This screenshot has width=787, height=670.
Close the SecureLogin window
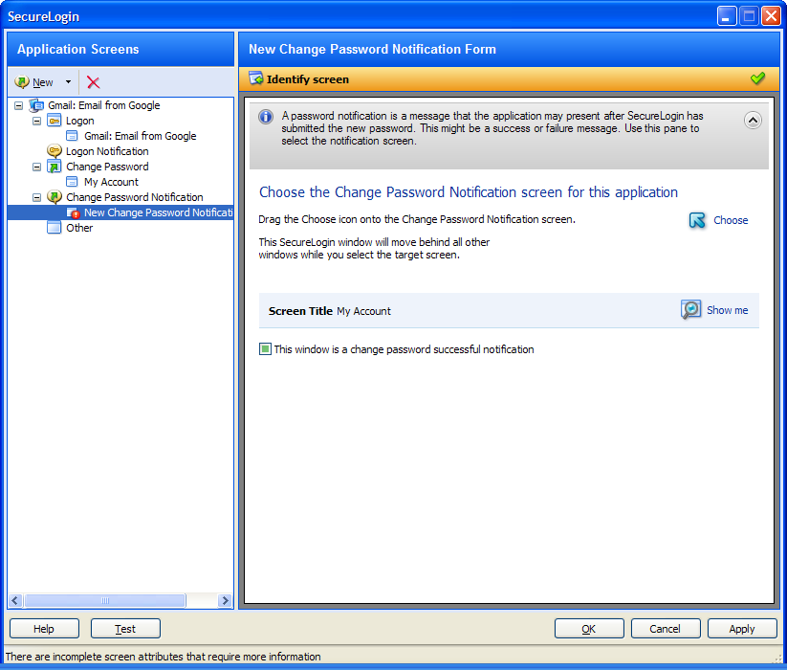pos(771,16)
